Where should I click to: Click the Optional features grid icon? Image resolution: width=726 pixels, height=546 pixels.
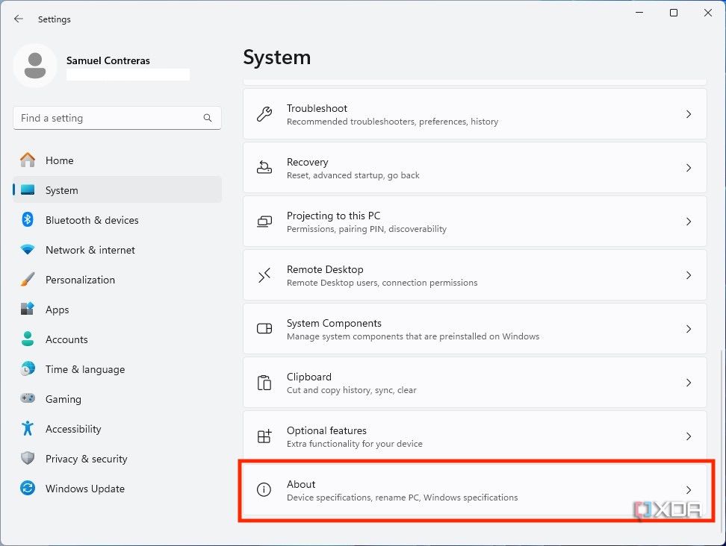pos(264,436)
